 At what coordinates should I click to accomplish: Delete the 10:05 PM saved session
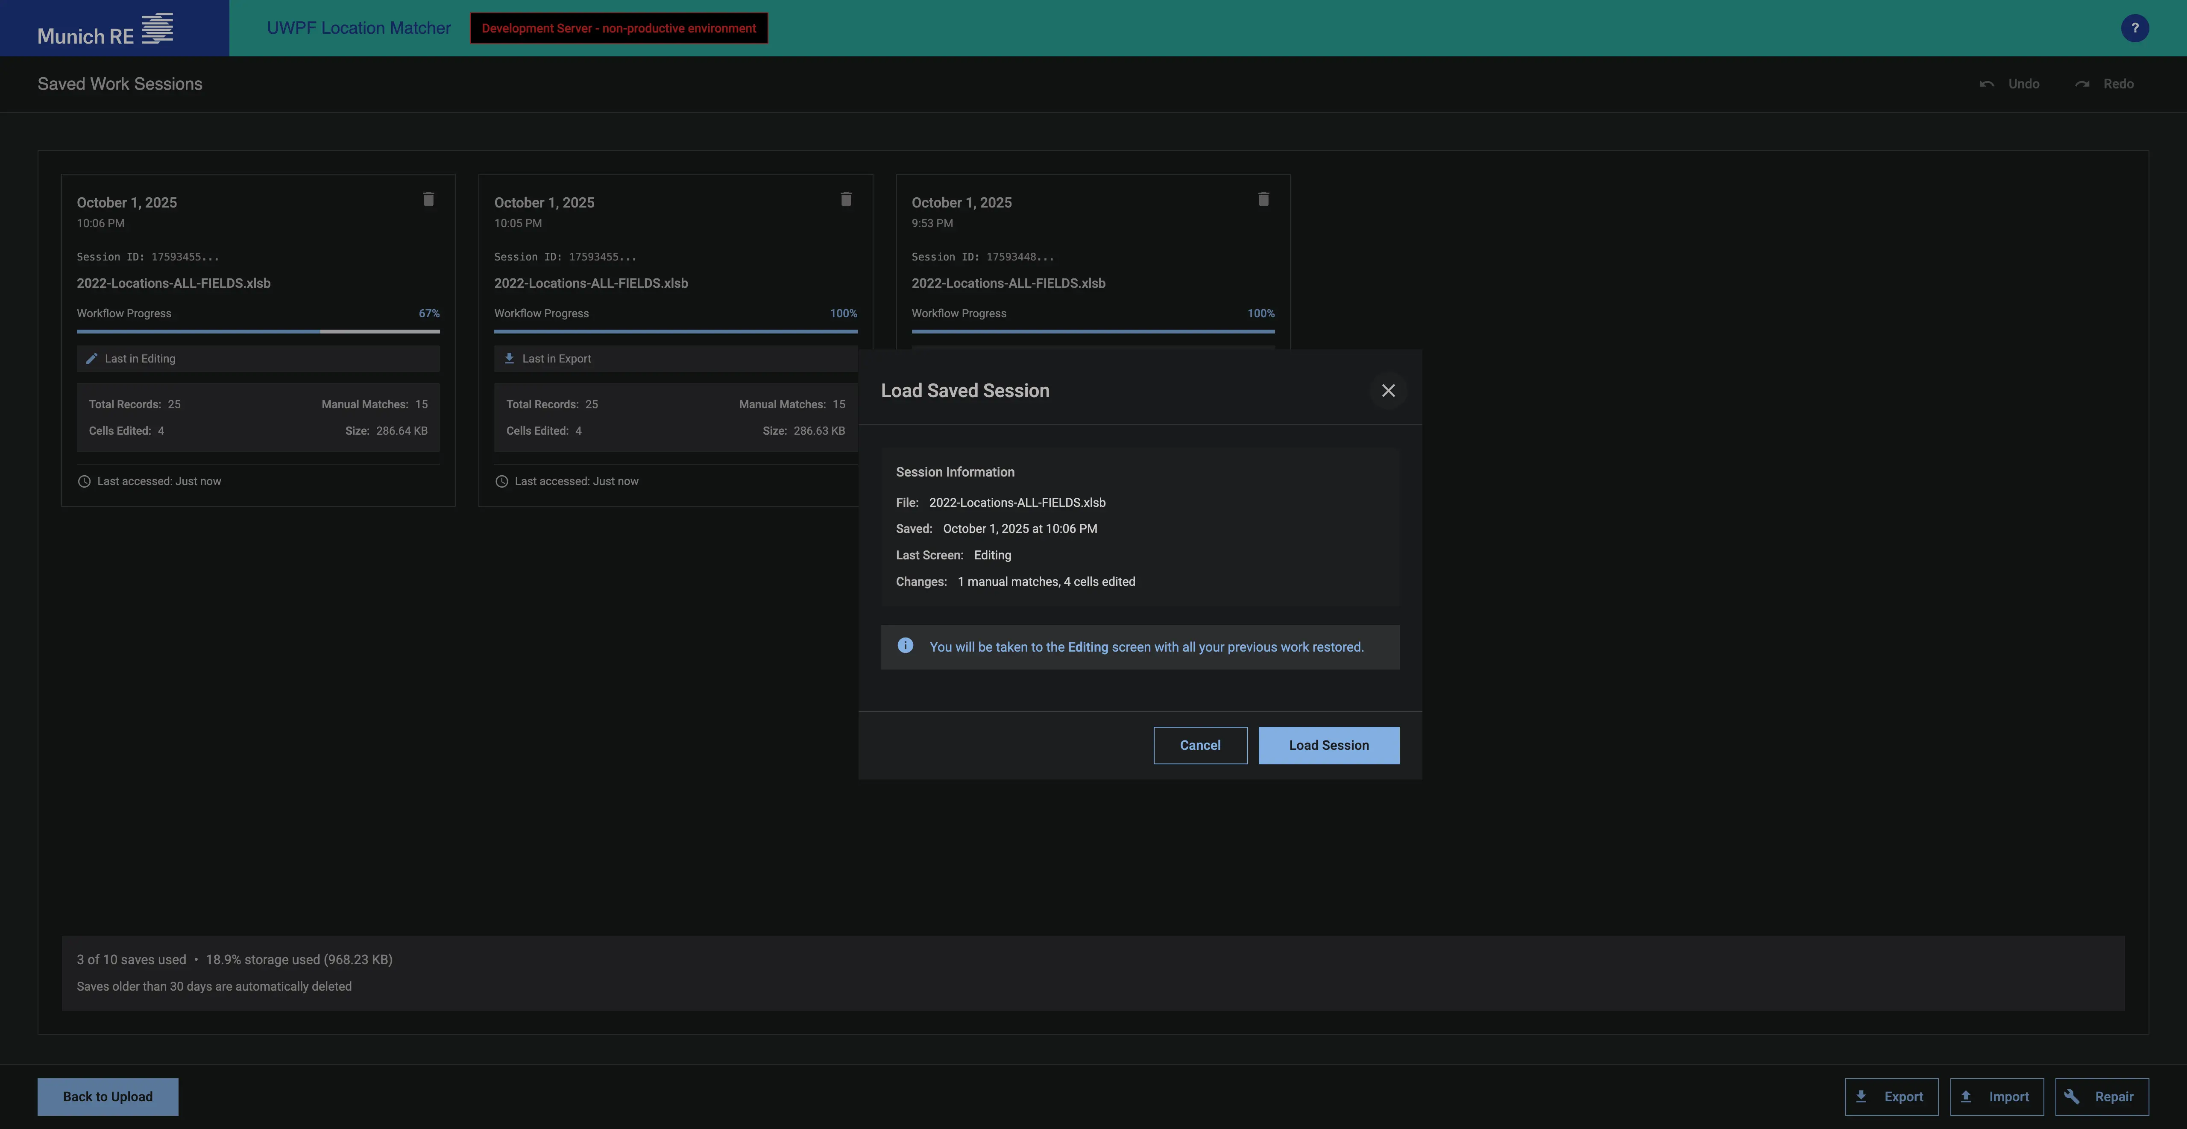tap(846, 199)
